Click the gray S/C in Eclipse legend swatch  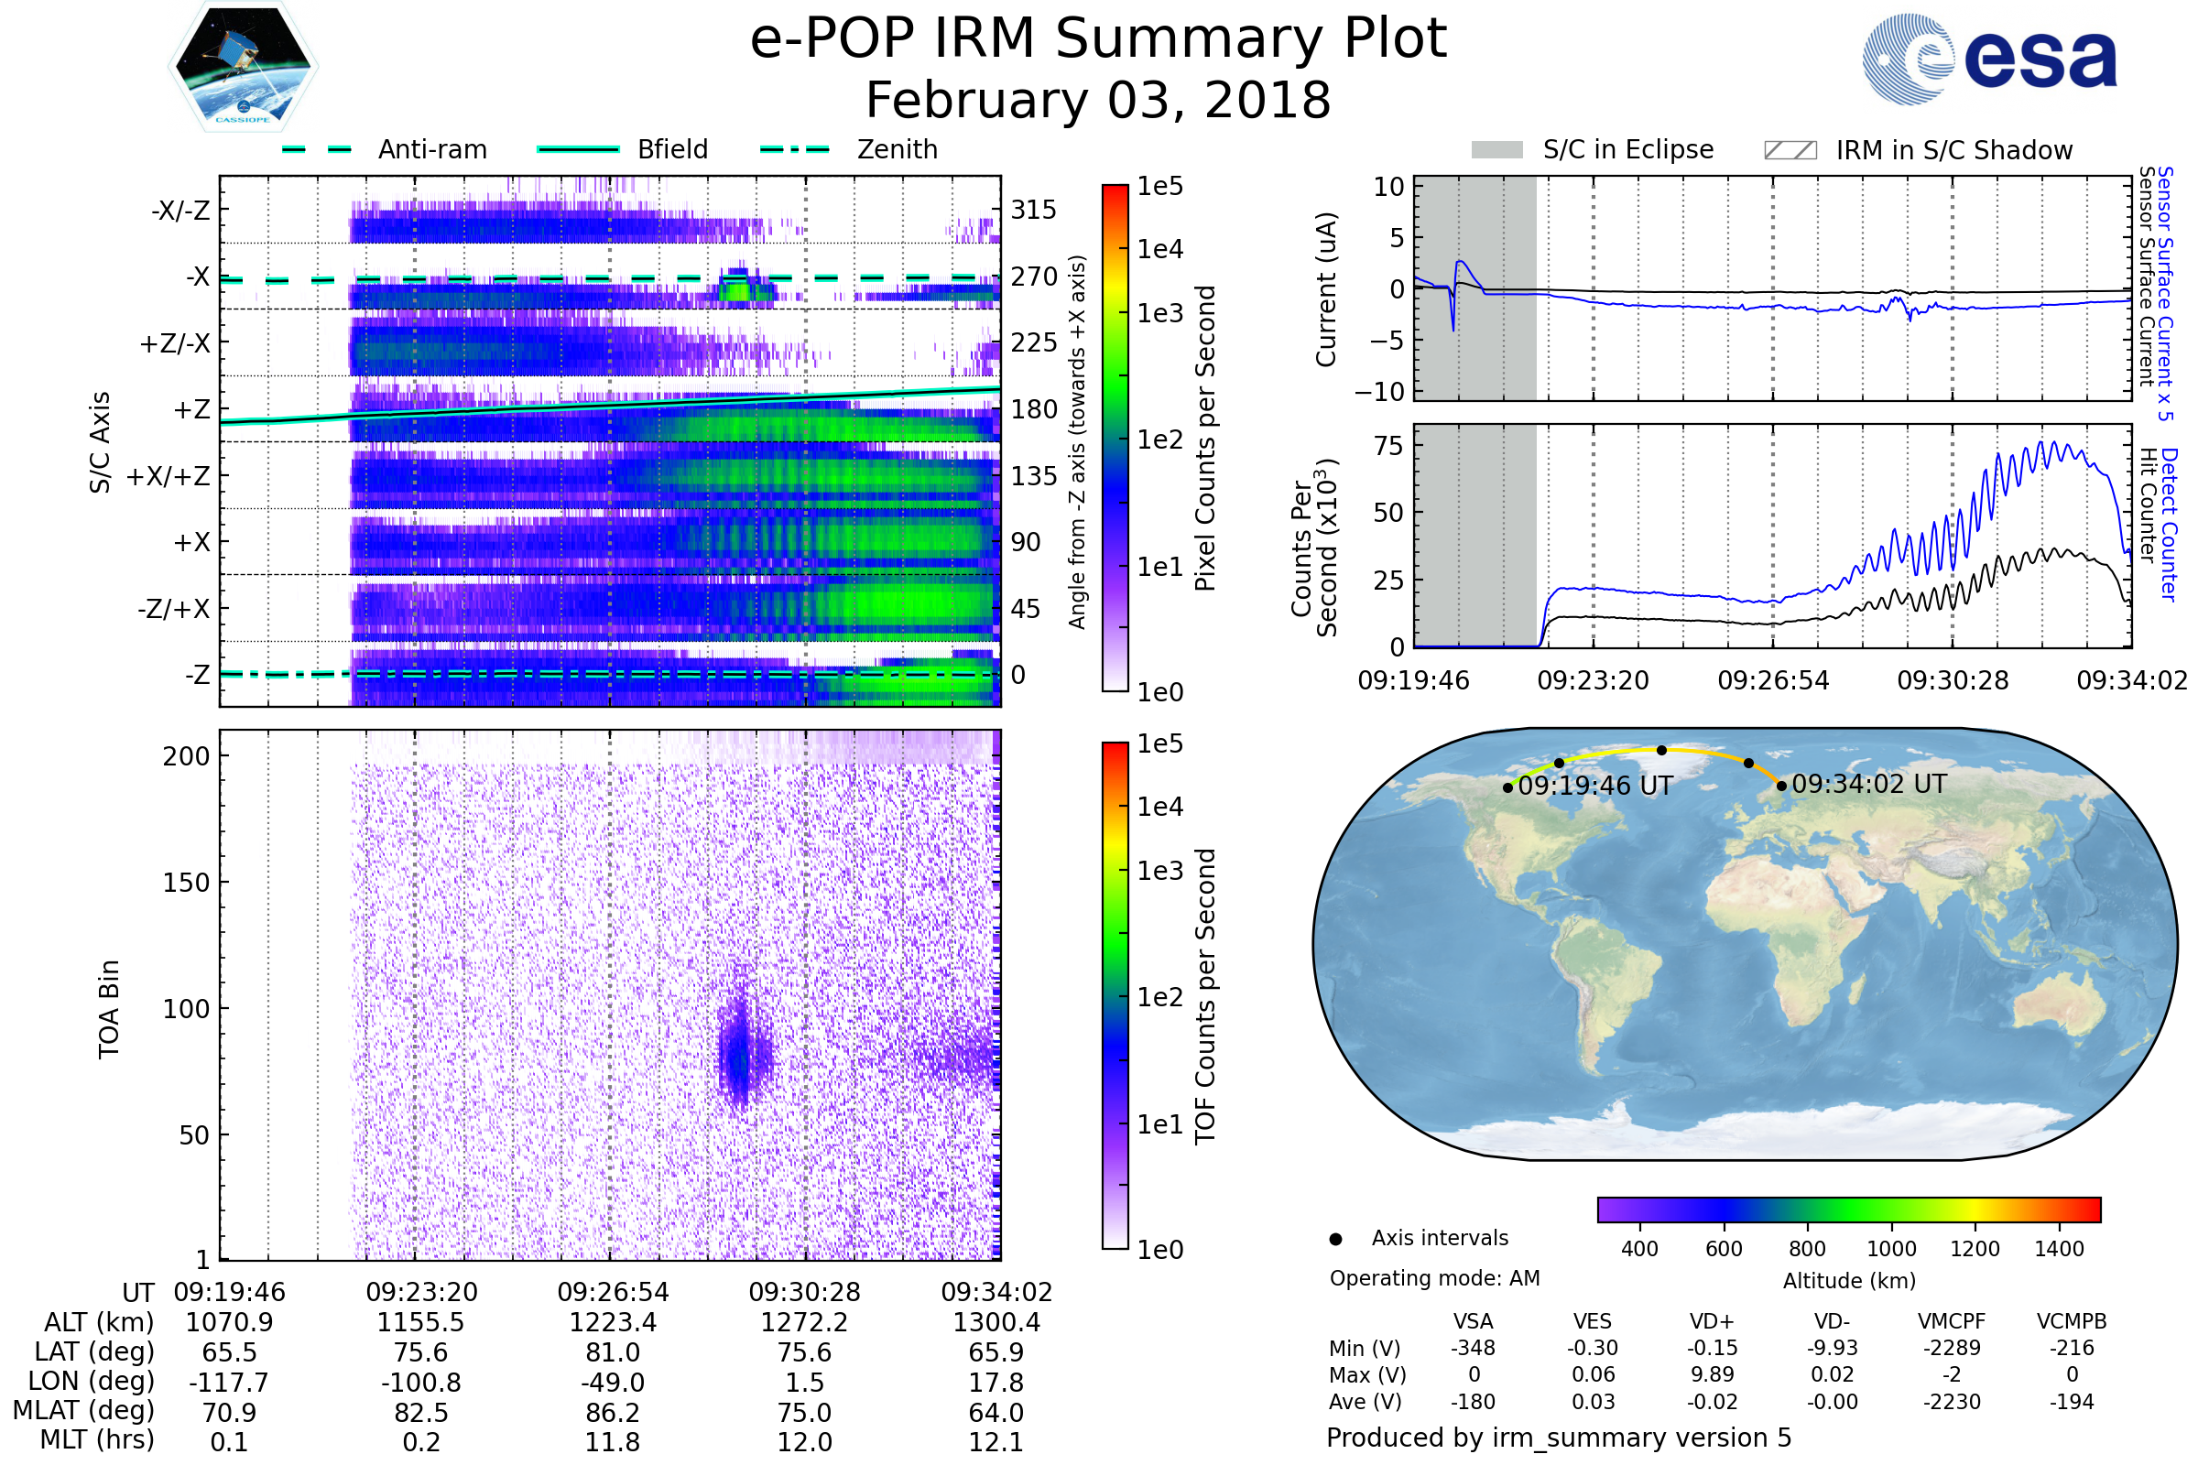click(x=1497, y=150)
